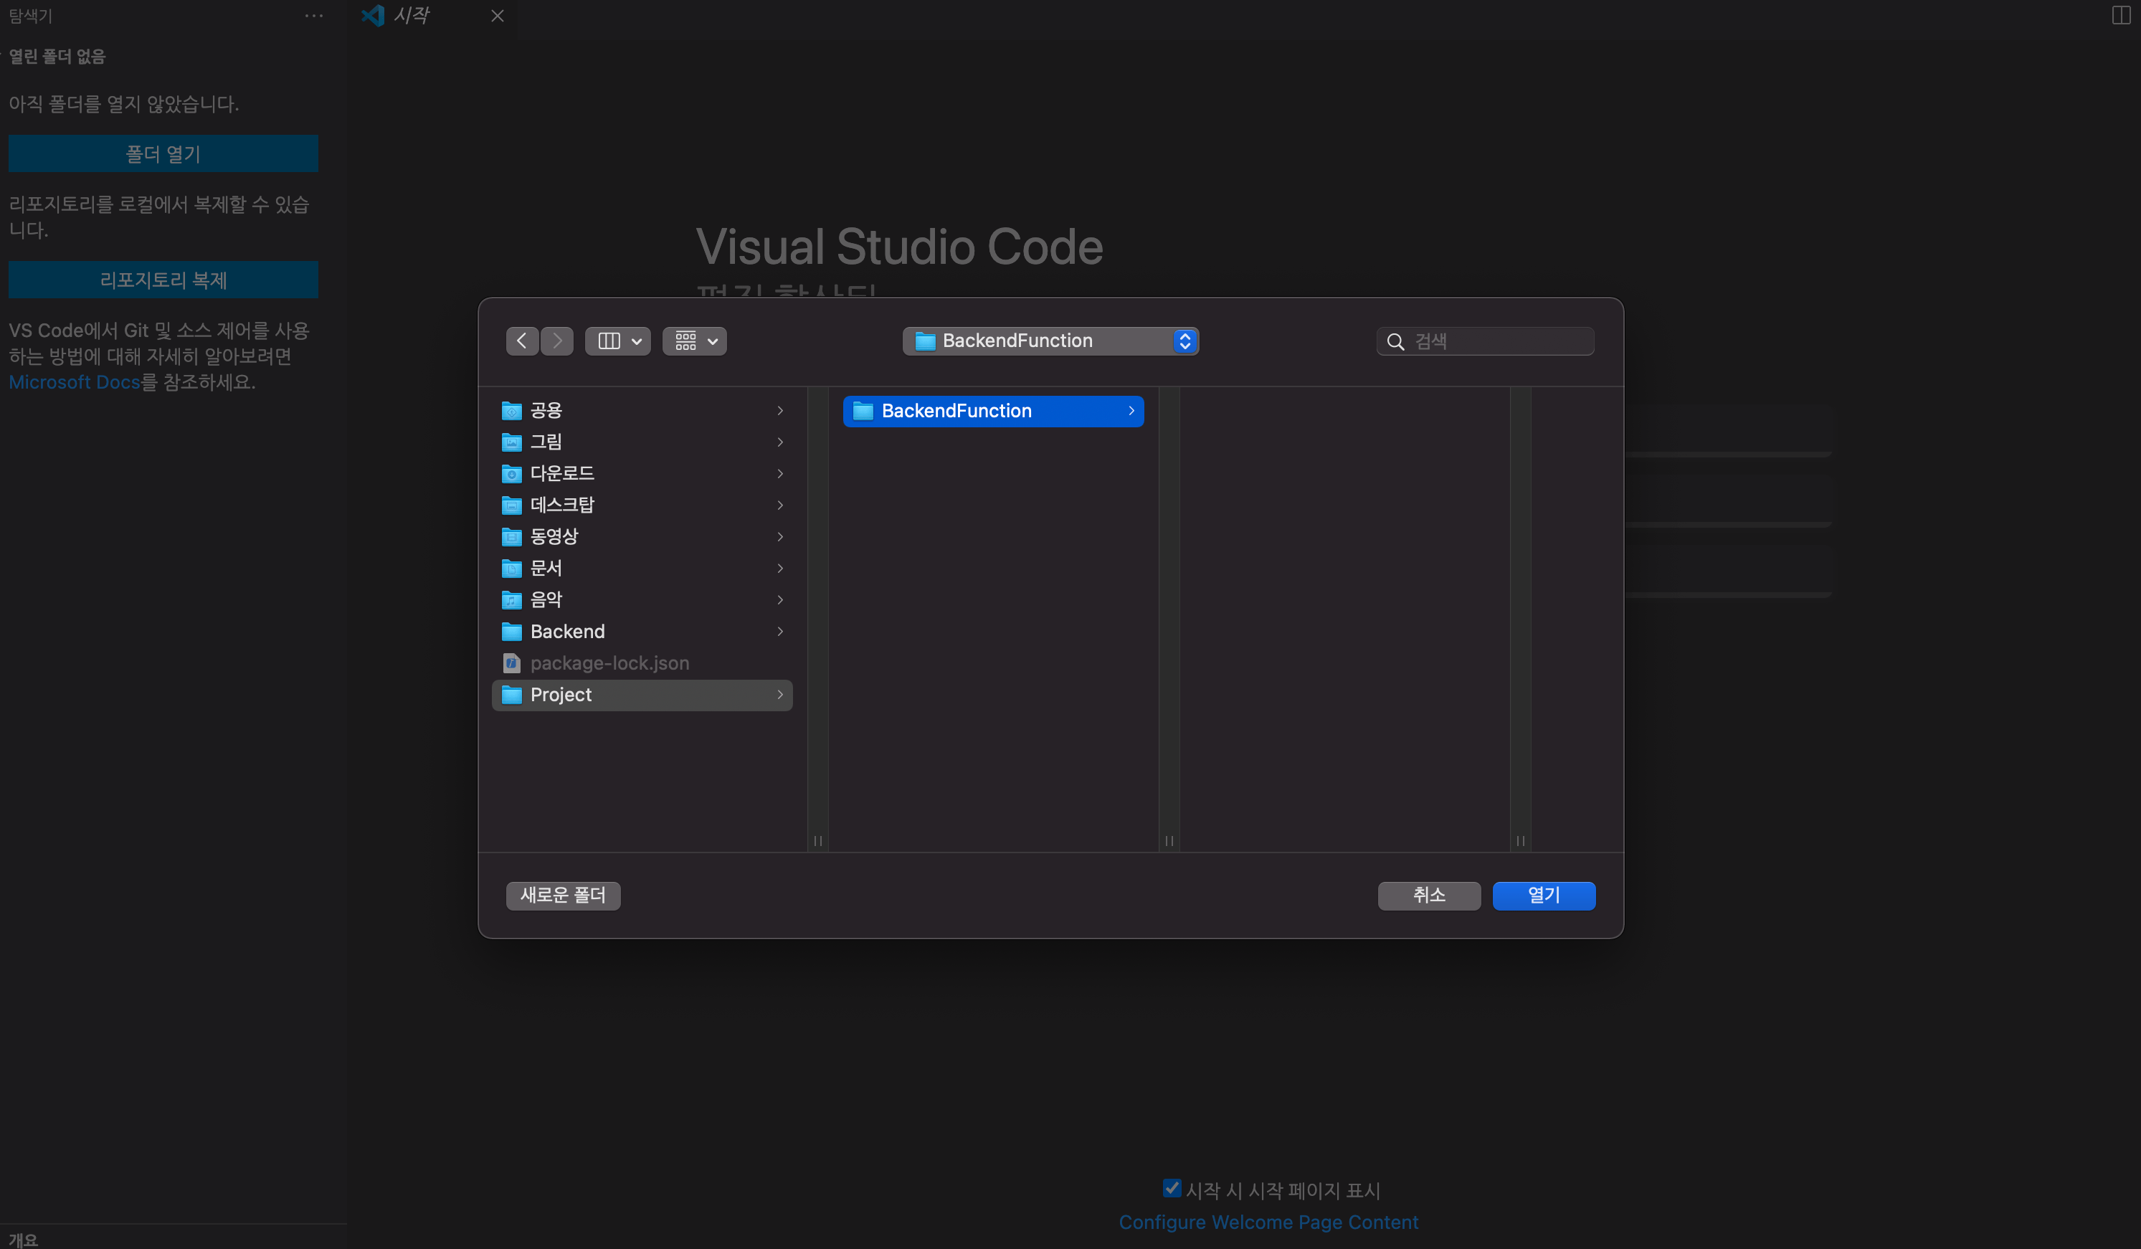Select the 음악 folder
This screenshot has height=1249, width=2141.
tap(642, 600)
